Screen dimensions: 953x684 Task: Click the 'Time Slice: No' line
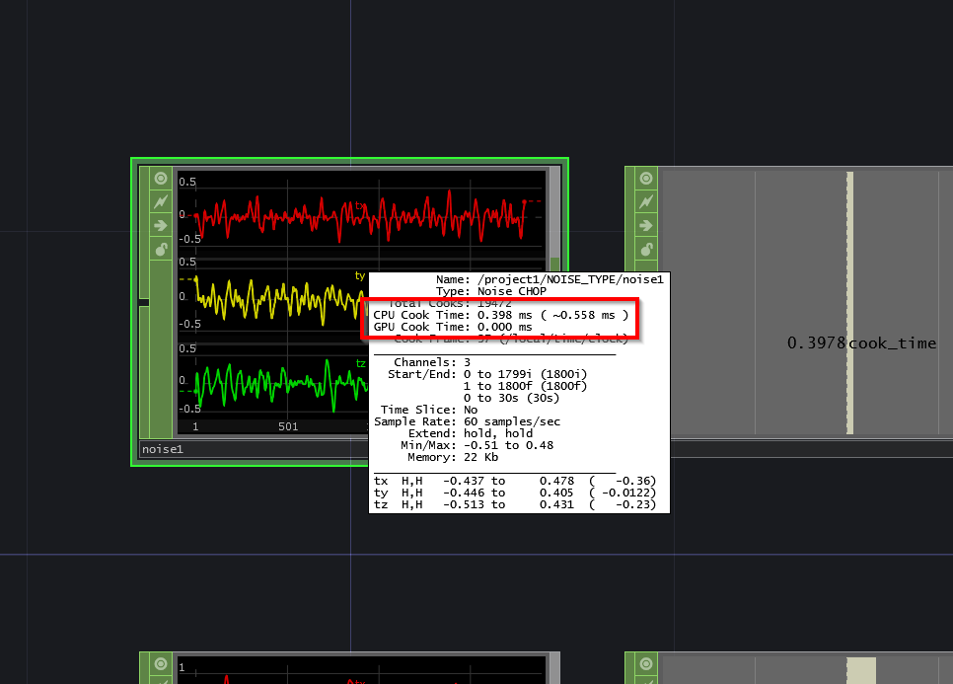[x=429, y=410]
